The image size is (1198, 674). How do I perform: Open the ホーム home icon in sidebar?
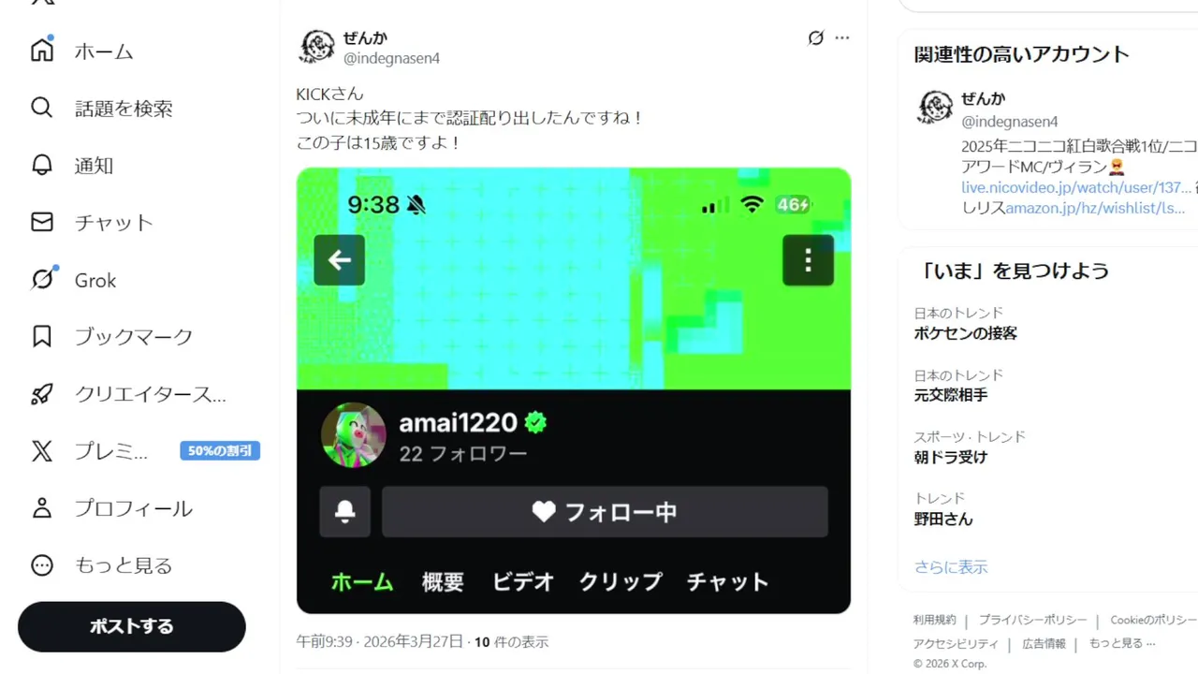coord(42,51)
